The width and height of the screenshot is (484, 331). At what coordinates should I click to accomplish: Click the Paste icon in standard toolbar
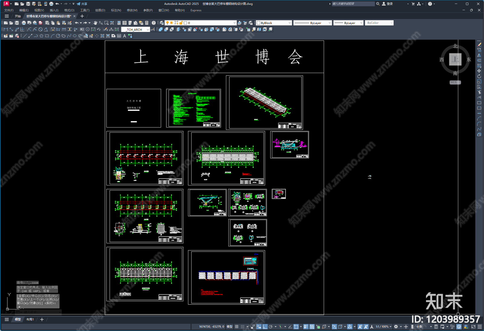click(58, 23)
